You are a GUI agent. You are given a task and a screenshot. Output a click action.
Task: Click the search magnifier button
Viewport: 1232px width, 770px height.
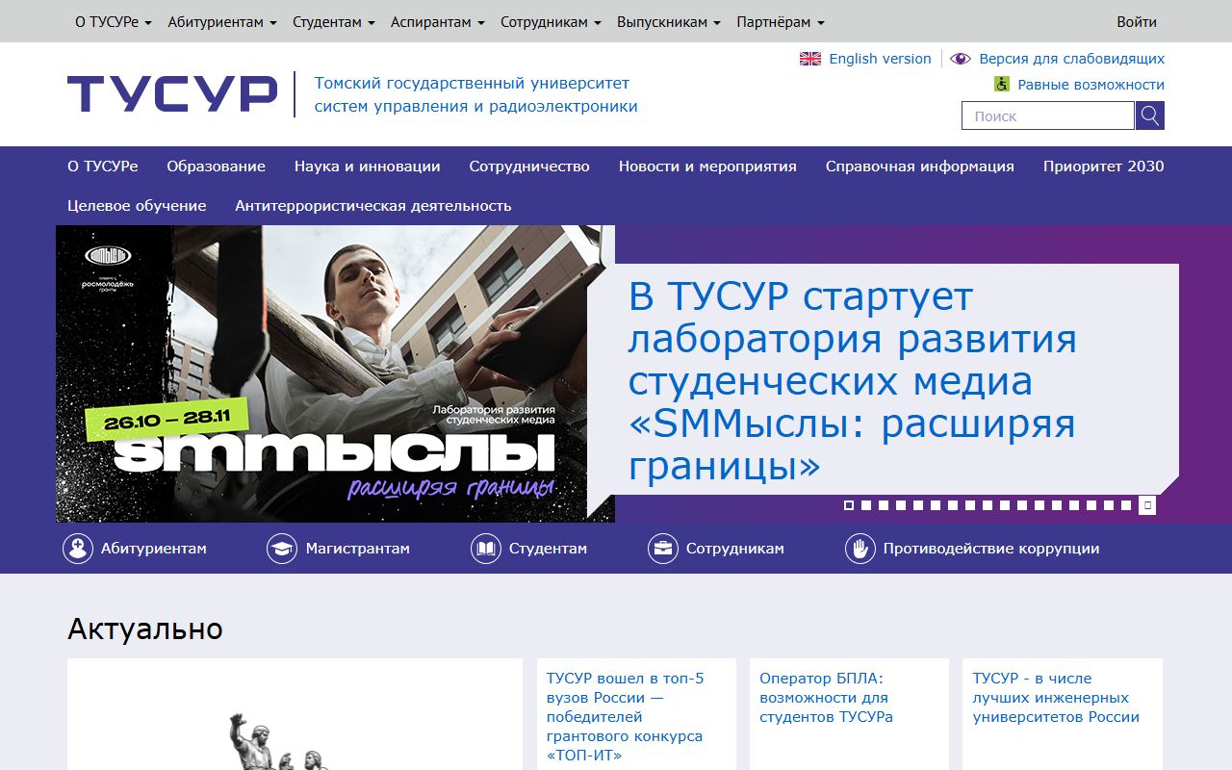tap(1150, 115)
